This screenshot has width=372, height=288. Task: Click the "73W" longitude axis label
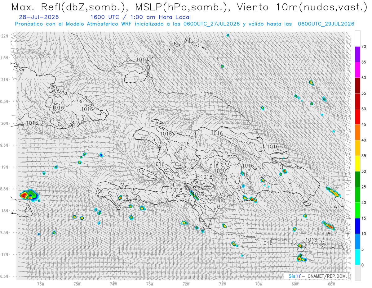[x=150, y=284]
